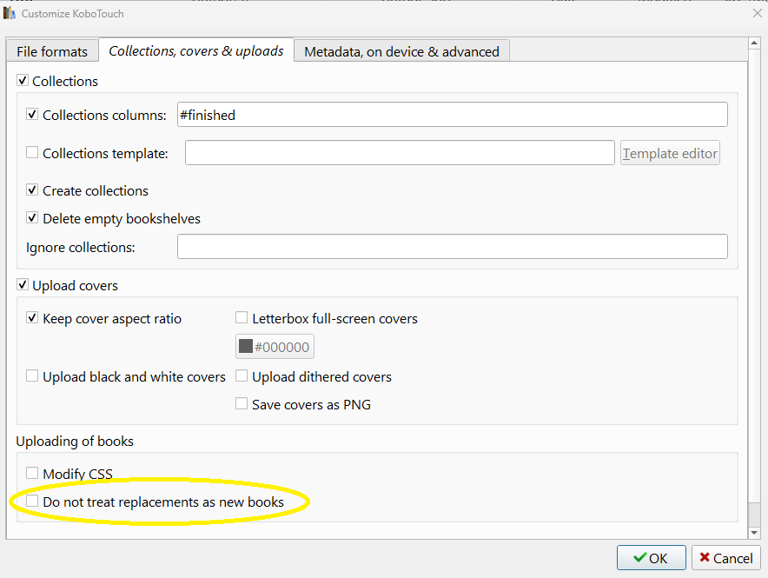768x578 pixels.
Task: Toggle the Upload covers group checkbox
Action: pos(23,284)
